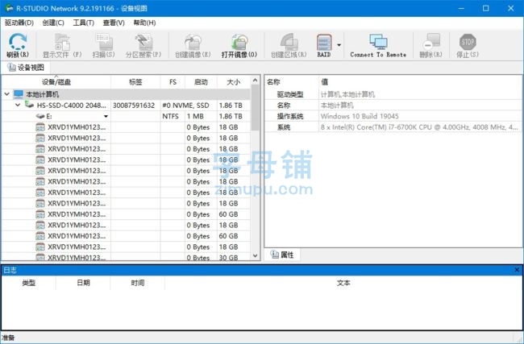524x344 pixels.
Task: Click the 操作系统 property name
Action: click(290, 116)
